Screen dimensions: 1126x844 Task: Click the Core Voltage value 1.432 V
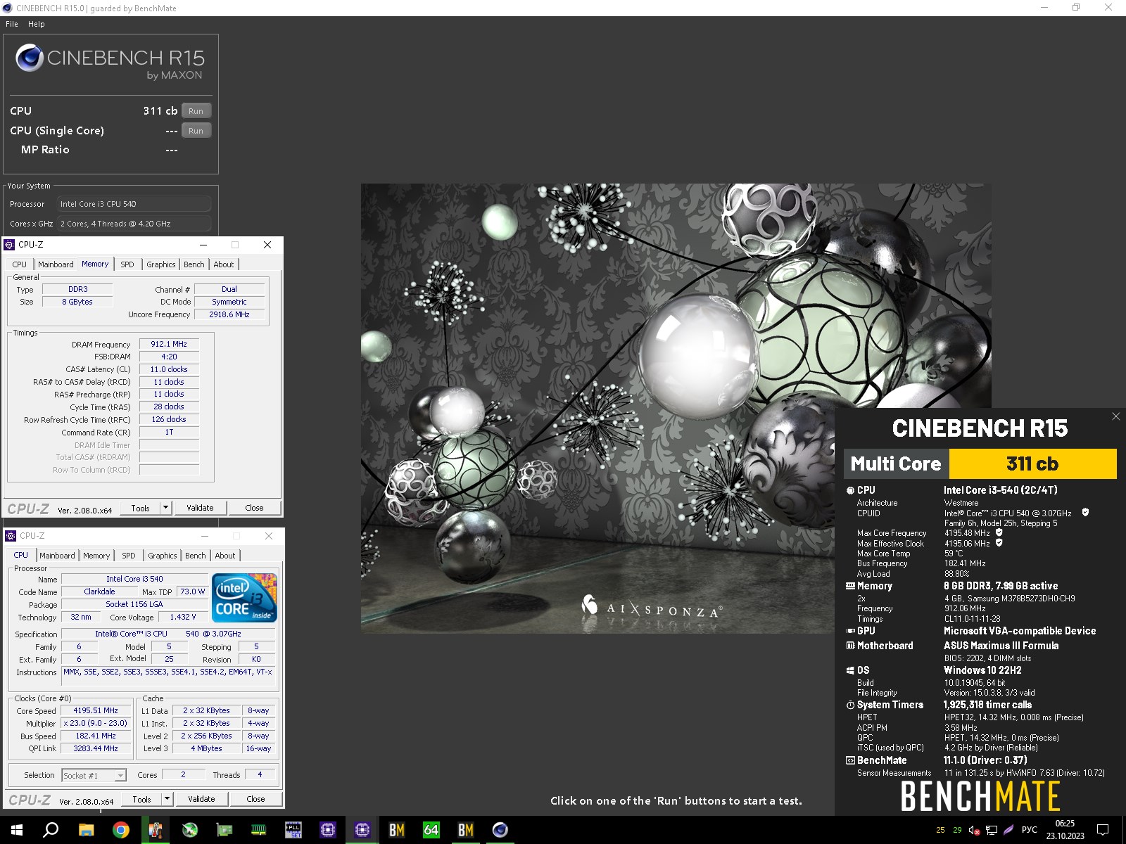[x=183, y=617]
